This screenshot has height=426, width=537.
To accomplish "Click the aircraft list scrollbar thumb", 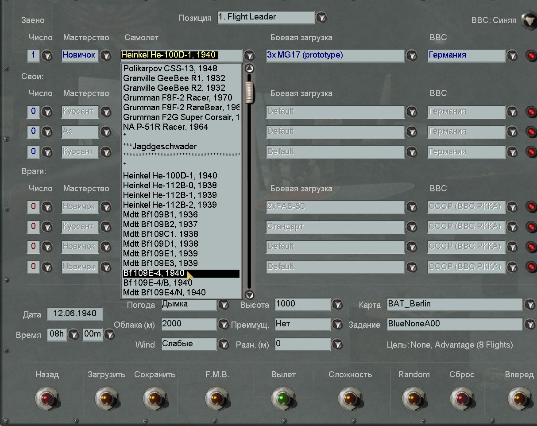I will 250,92.
